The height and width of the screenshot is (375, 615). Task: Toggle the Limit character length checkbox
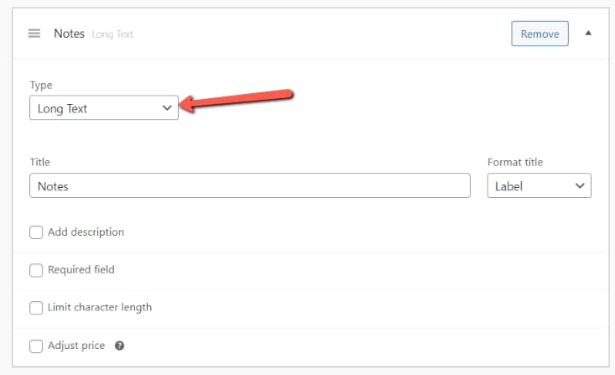click(36, 308)
